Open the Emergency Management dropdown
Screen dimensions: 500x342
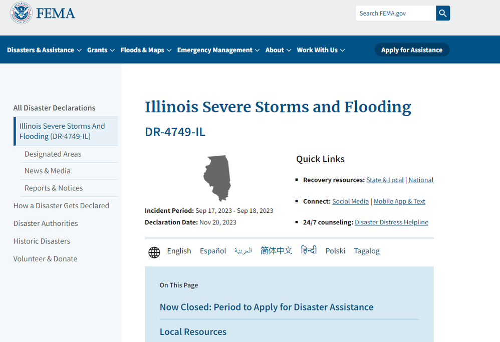[218, 50]
